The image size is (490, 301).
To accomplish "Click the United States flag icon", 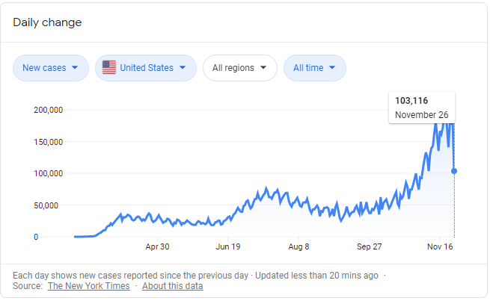I will (x=109, y=68).
